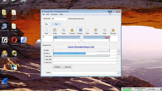The height and width of the screenshot is (91, 162).
Task: Open the Opera launcher desktop icon
Action: pyautogui.click(x=14, y=41)
